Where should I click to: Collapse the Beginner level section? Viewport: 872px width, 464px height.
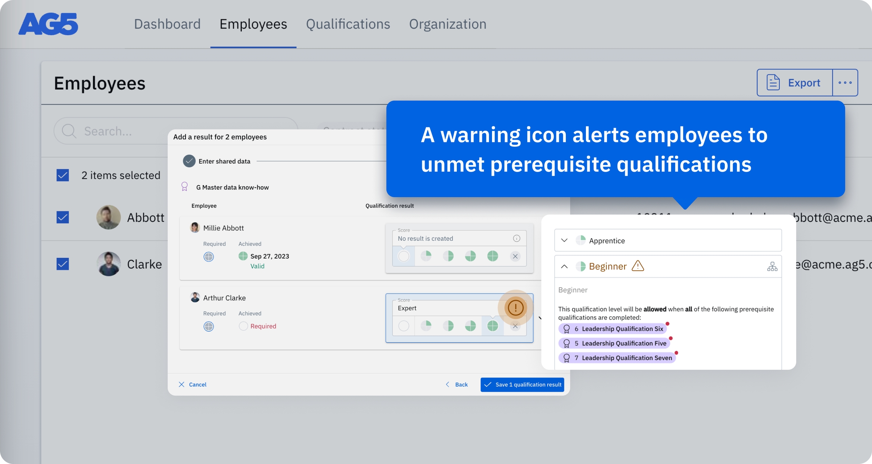[x=564, y=266]
